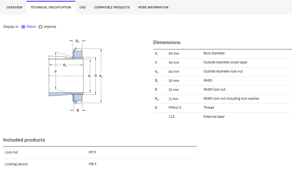Viewport: 292px width, 174px height.
Task: Click the 'Thread' description
Action: (208, 108)
